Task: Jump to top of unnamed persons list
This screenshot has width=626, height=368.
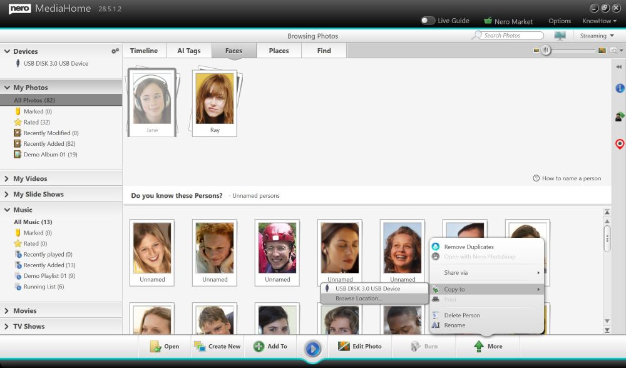Action: [x=607, y=212]
